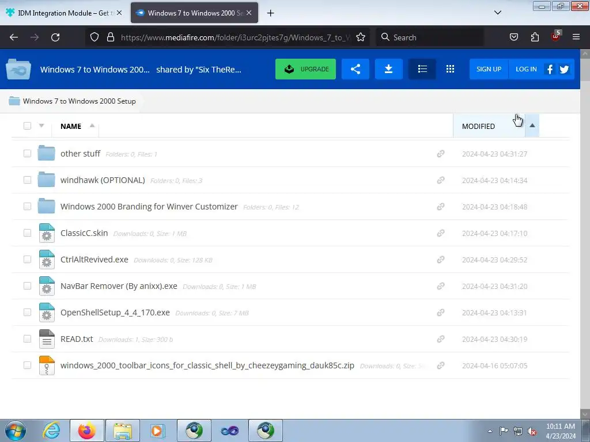
Task: Open READ.txt file
Action: (x=77, y=339)
